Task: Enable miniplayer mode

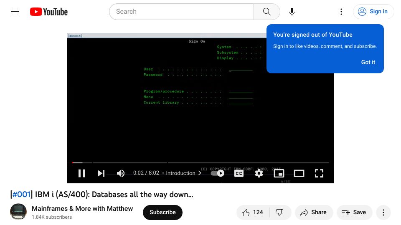Action: 279,173
